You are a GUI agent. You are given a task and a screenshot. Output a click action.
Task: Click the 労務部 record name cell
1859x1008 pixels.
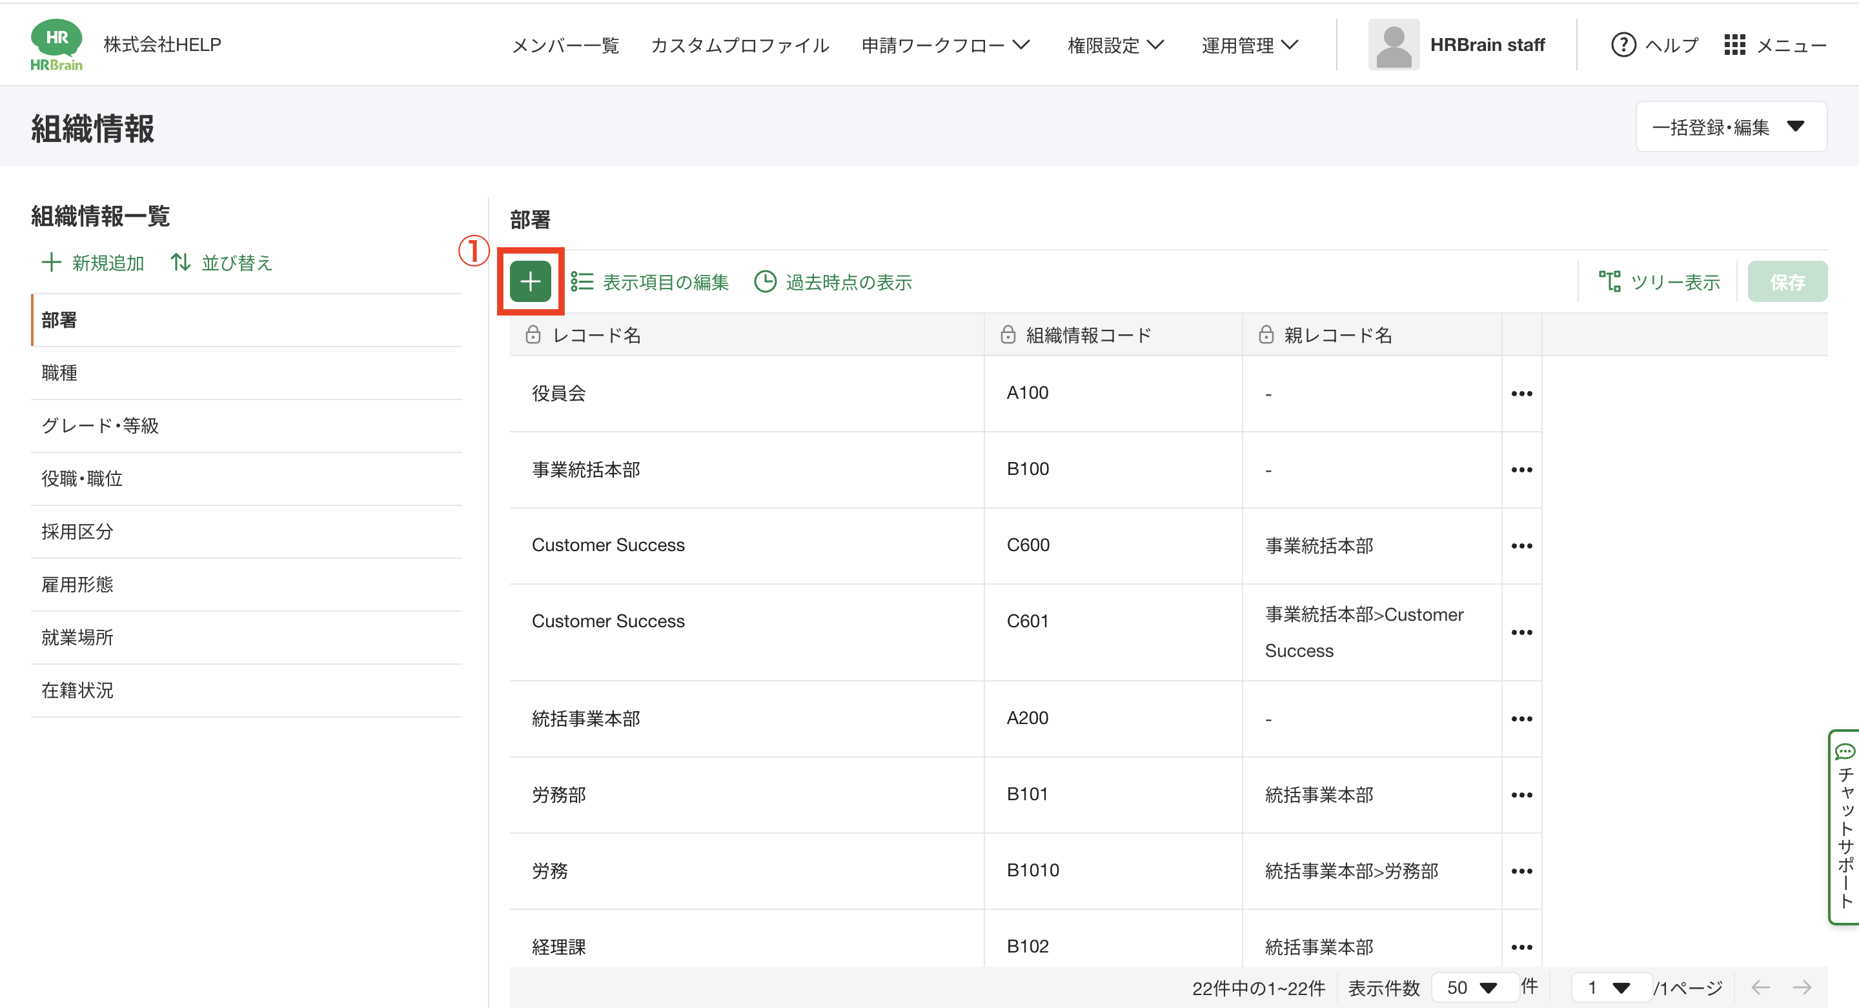point(746,795)
